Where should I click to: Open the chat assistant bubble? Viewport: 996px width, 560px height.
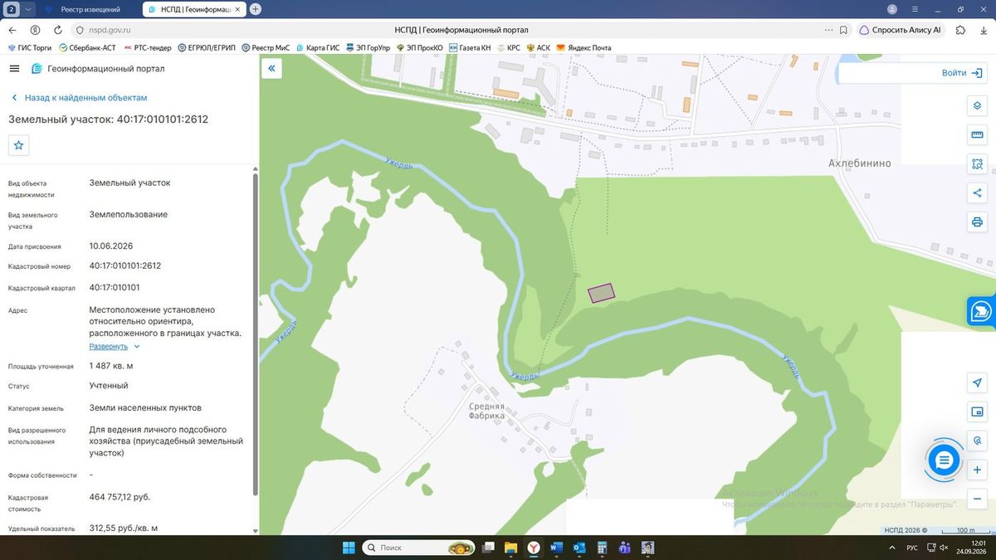click(943, 460)
